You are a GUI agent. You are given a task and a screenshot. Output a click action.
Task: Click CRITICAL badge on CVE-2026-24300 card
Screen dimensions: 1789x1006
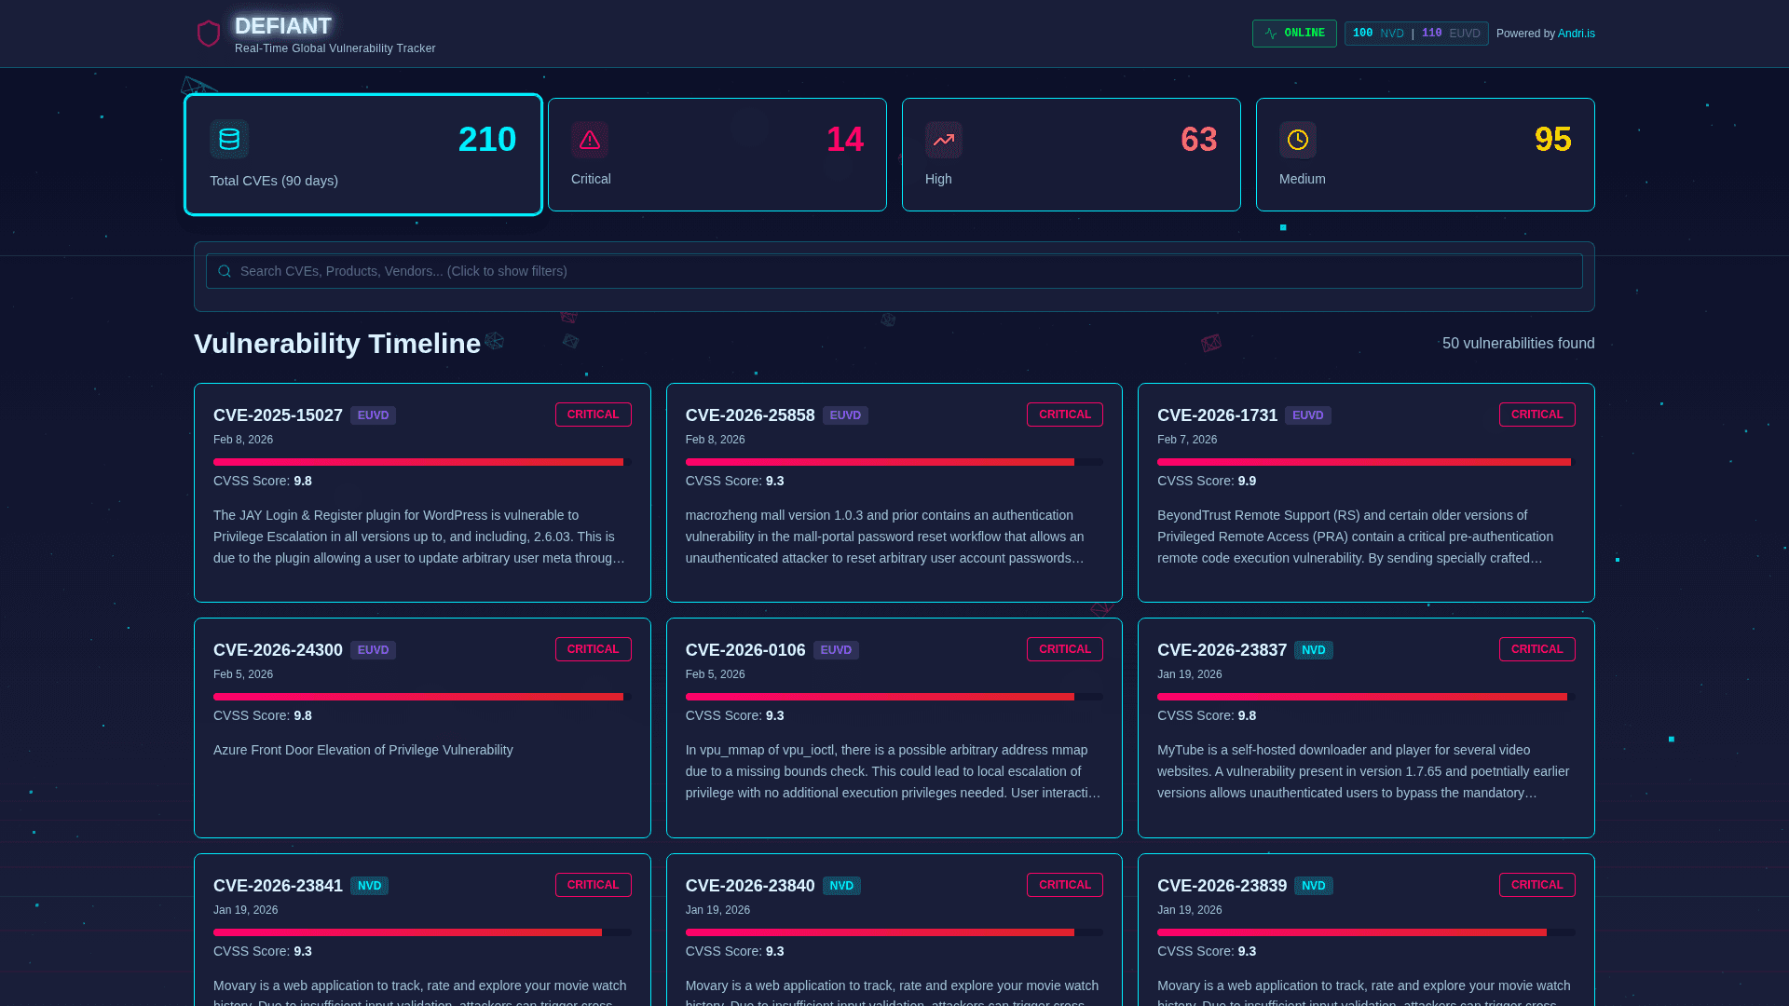[x=594, y=649]
